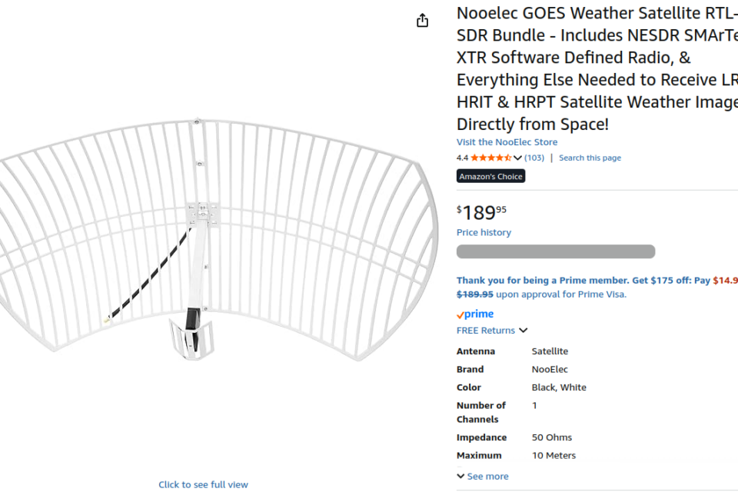This screenshot has height=492, width=738.
Task: Click the Search this page link
Action: [590, 158]
